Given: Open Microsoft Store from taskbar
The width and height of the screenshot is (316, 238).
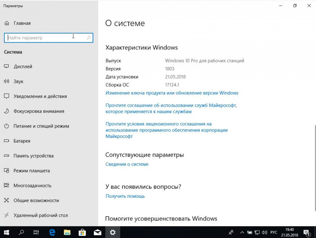Looking at the screenshot, I should [x=82, y=232].
